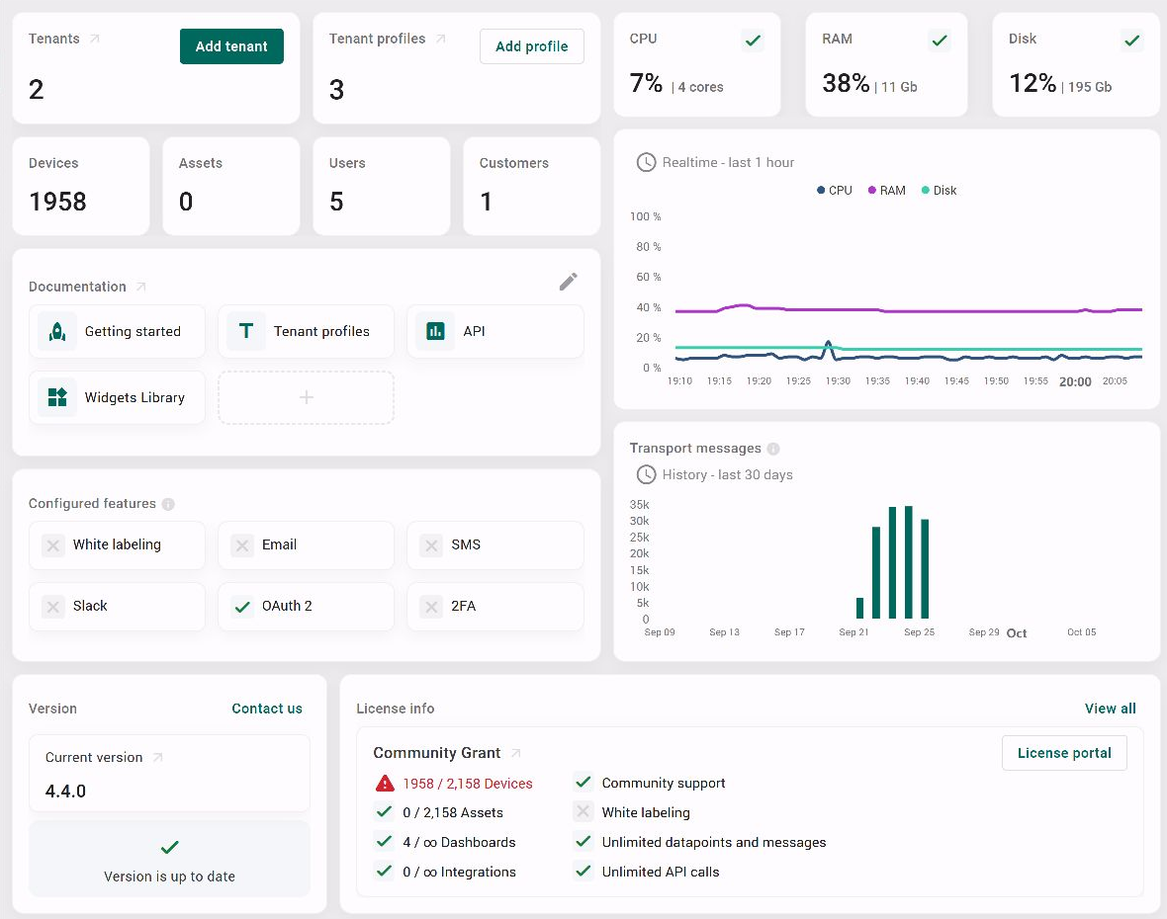Click the 4 / ∞ Dashboards text
This screenshot has width=1167, height=919.
(459, 842)
